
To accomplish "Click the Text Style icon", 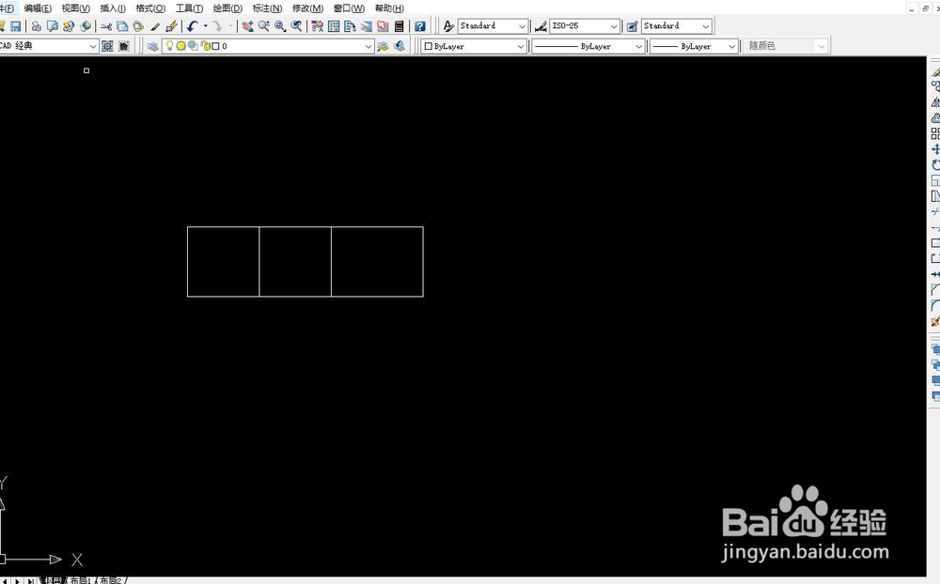I will tap(448, 26).
